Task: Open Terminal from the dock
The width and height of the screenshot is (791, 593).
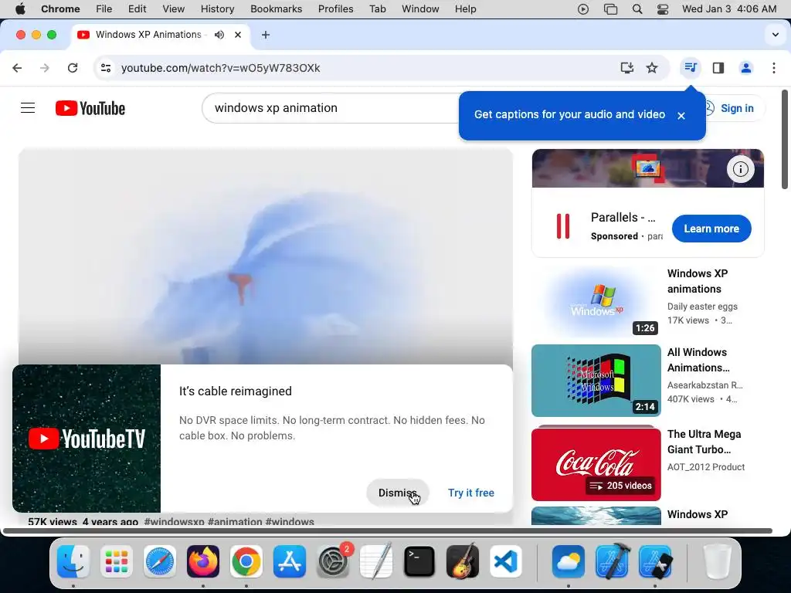Action: 419,561
